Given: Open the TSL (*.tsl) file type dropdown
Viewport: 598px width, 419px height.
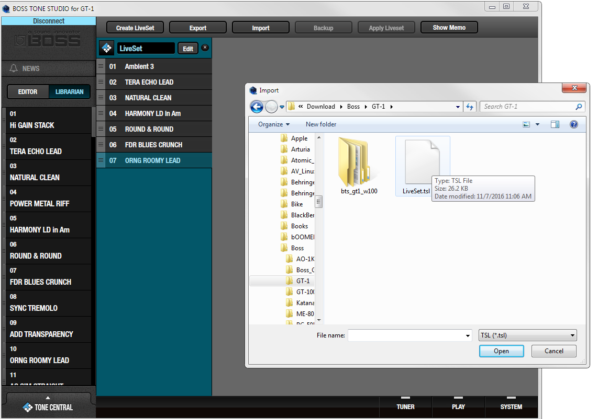Looking at the screenshot, I should tap(528, 335).
